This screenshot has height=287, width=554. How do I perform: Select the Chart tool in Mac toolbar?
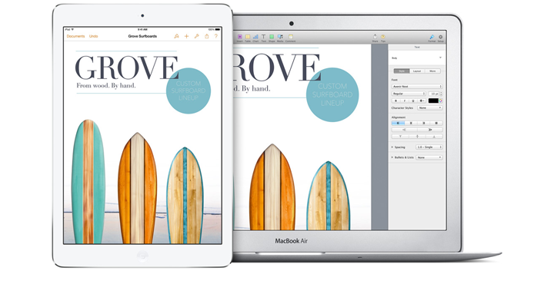[255, 38]
